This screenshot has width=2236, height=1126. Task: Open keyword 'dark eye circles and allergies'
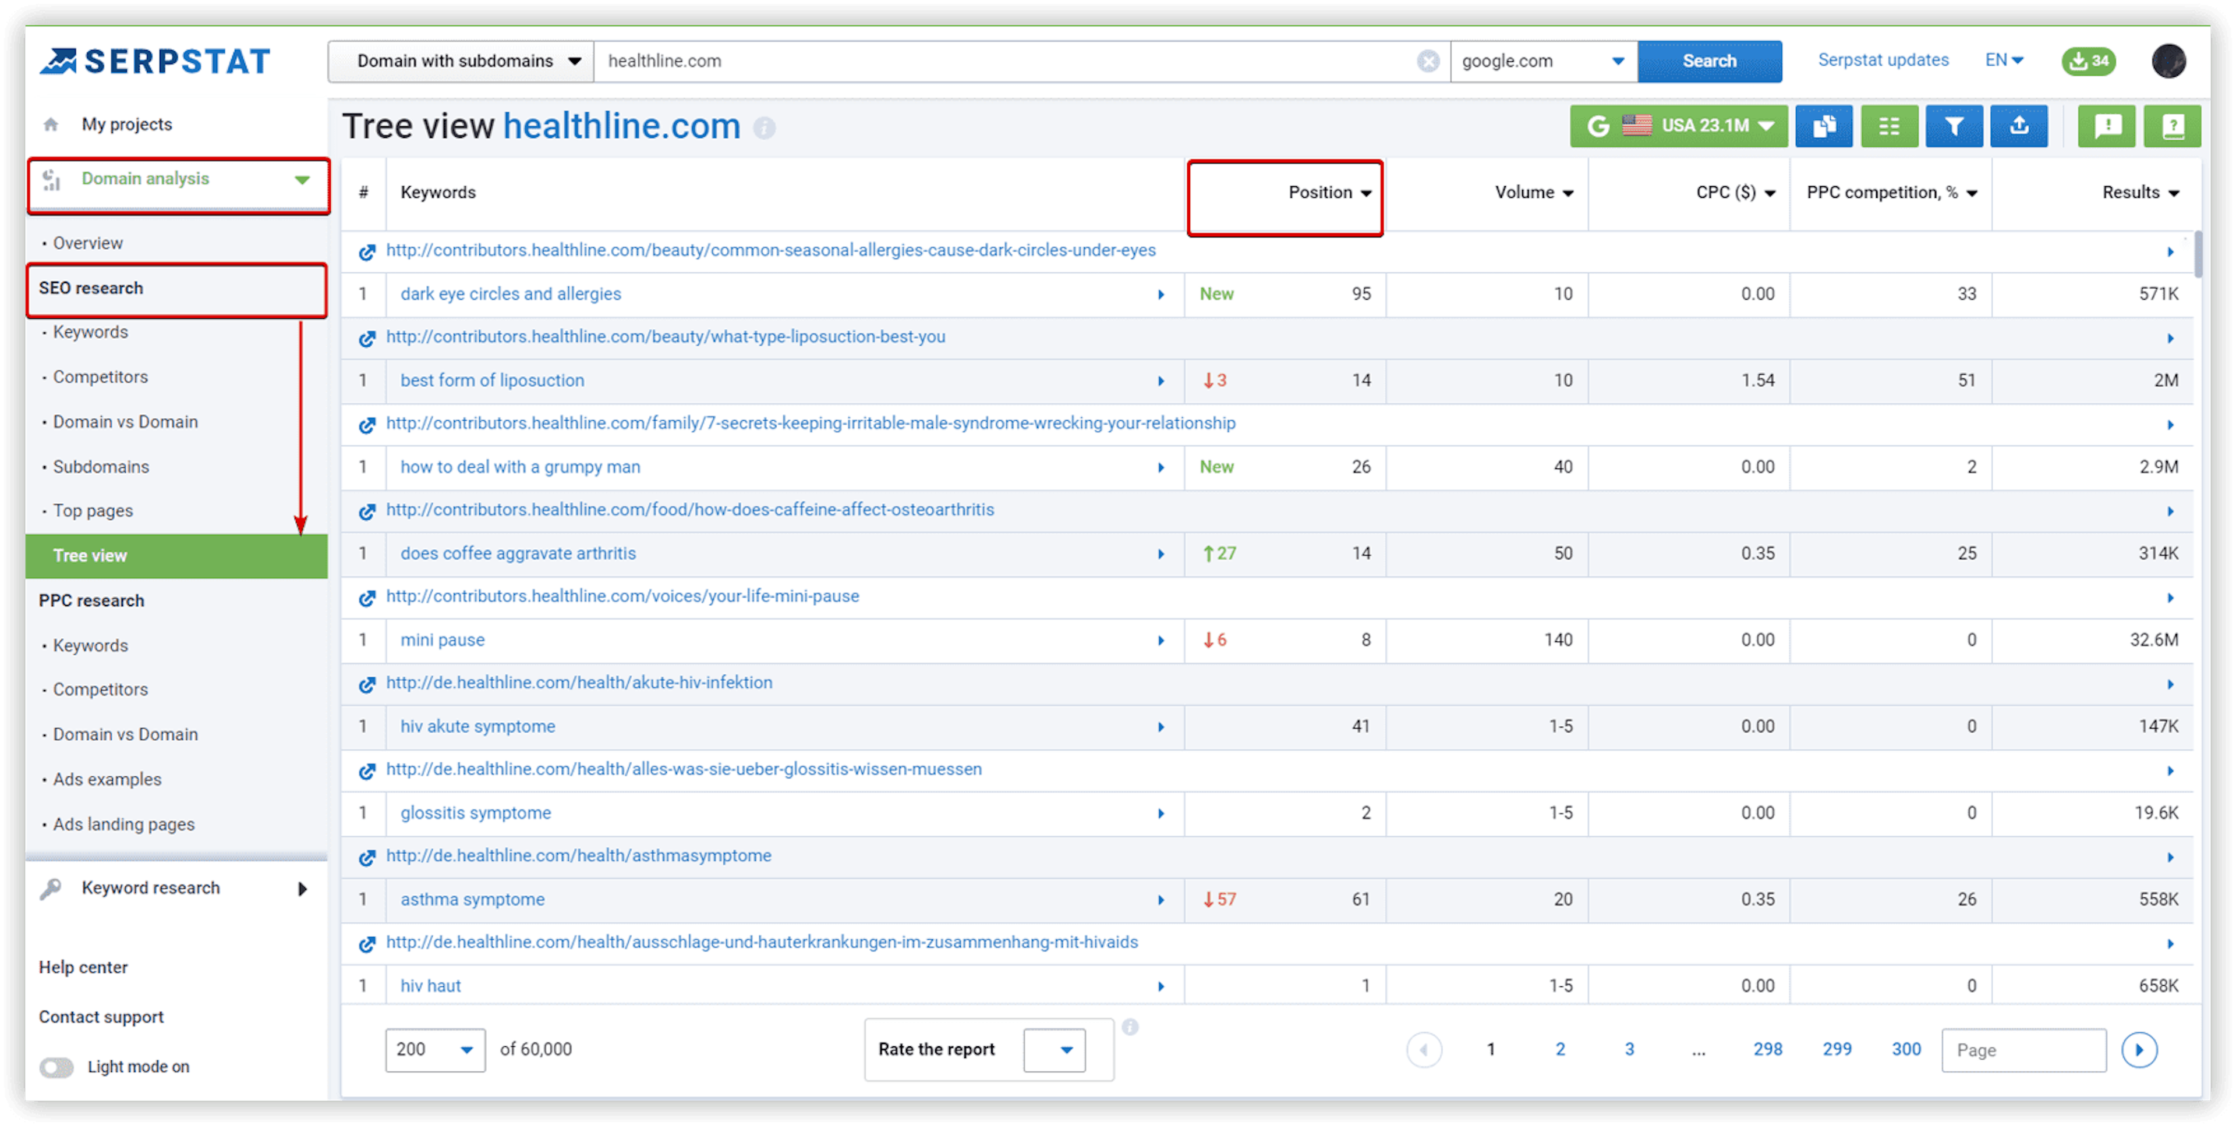pos(511,294)
